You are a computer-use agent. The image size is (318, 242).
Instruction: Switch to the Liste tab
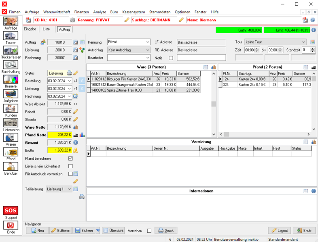(x=47, y=29)
